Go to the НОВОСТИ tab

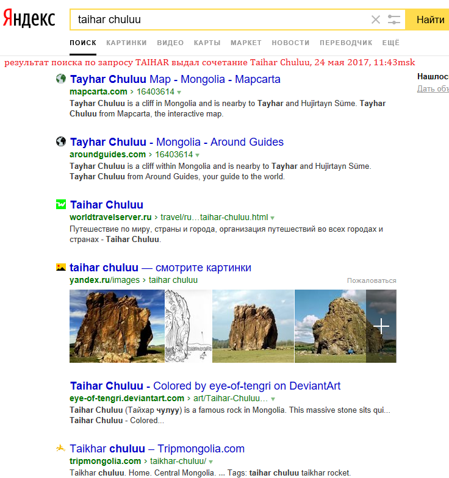[x=290, y=43]
